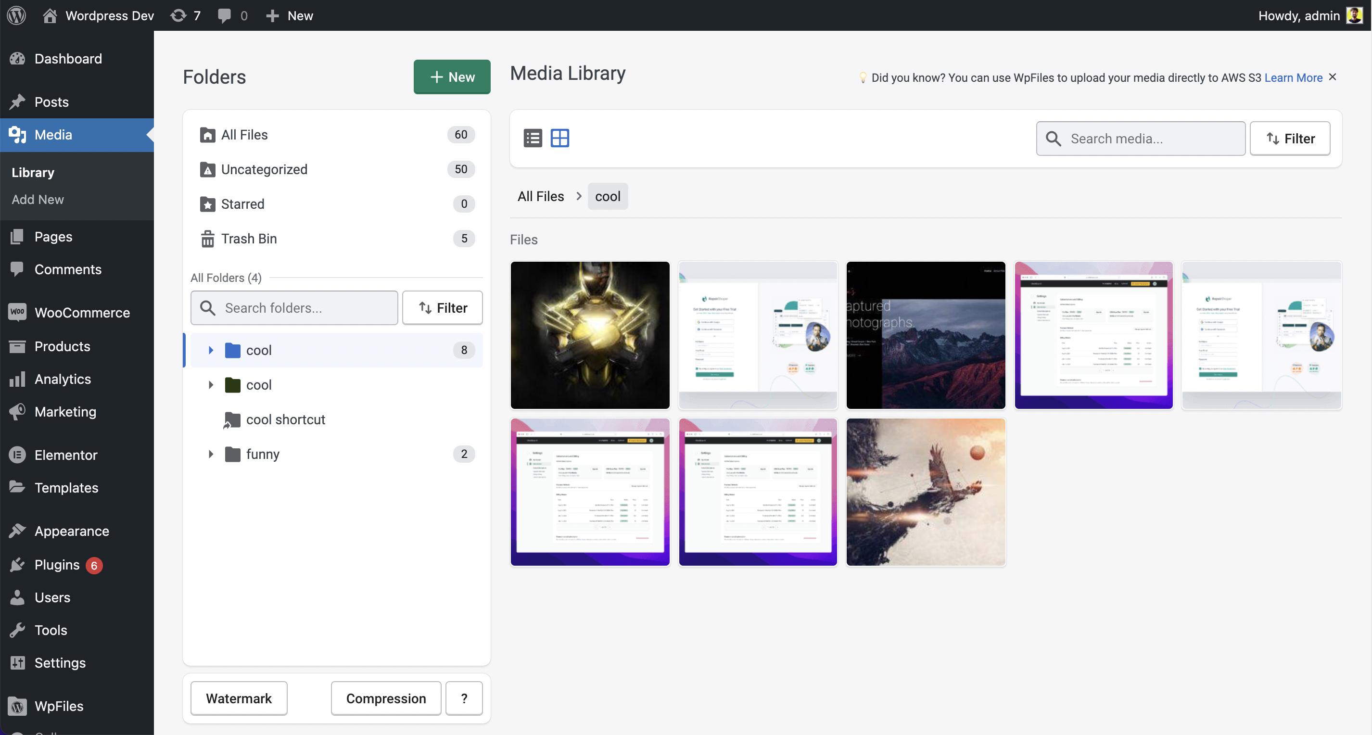Open the Plugins admin menu

[57, 565]
